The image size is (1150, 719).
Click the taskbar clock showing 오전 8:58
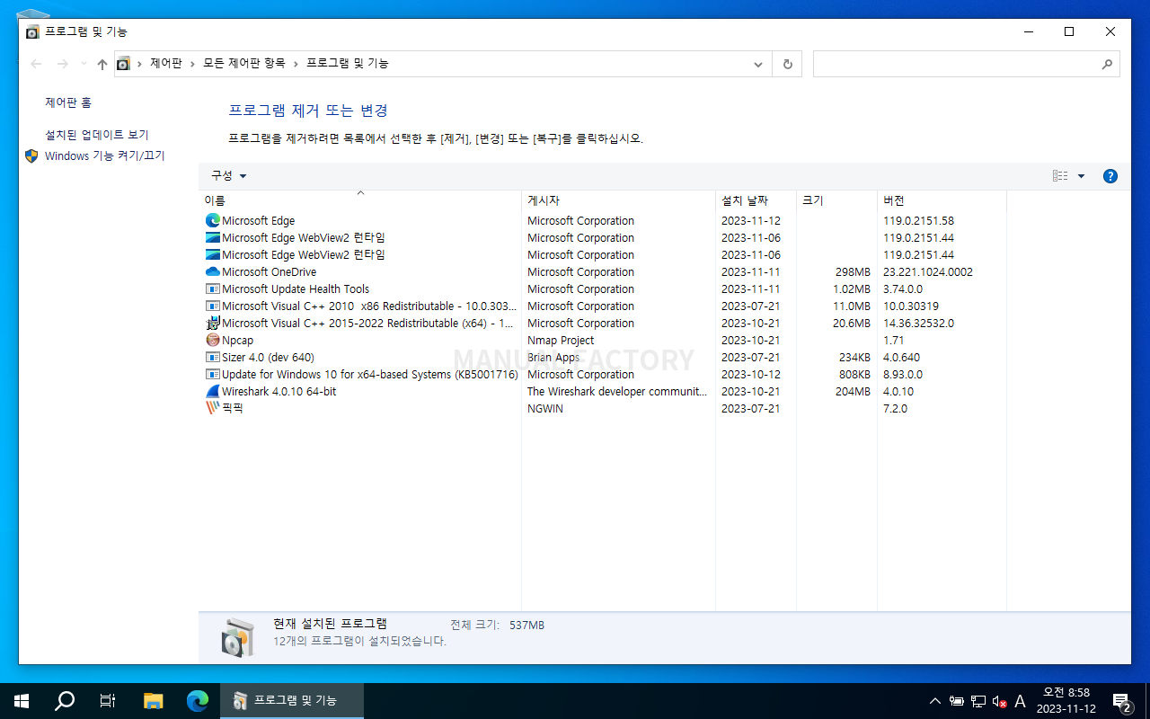tap(1066, 701)
